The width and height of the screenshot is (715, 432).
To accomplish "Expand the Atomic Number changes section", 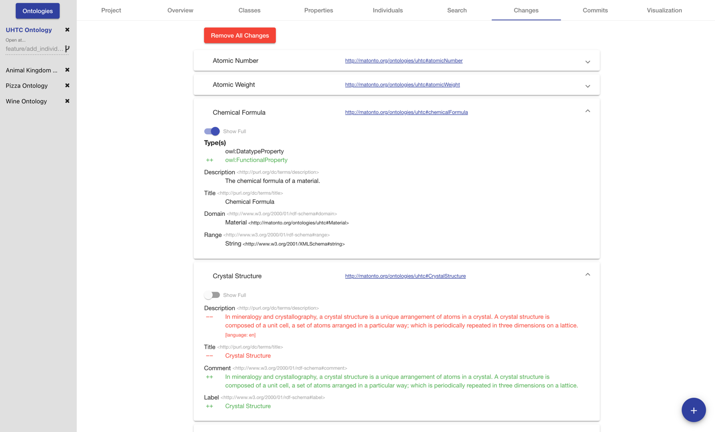I will (x=587, y=62).
